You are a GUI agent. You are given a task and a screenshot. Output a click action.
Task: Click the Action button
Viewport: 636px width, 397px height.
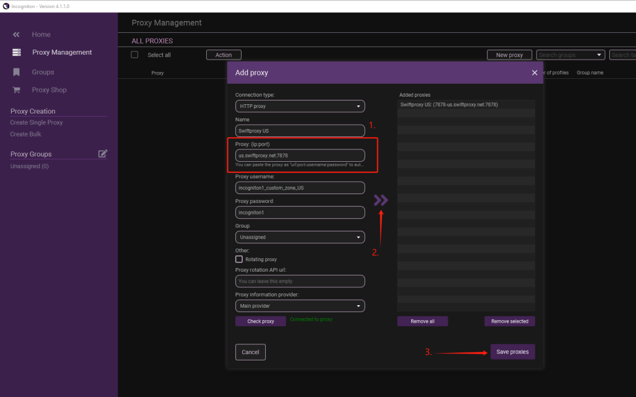tap(224, 55)
